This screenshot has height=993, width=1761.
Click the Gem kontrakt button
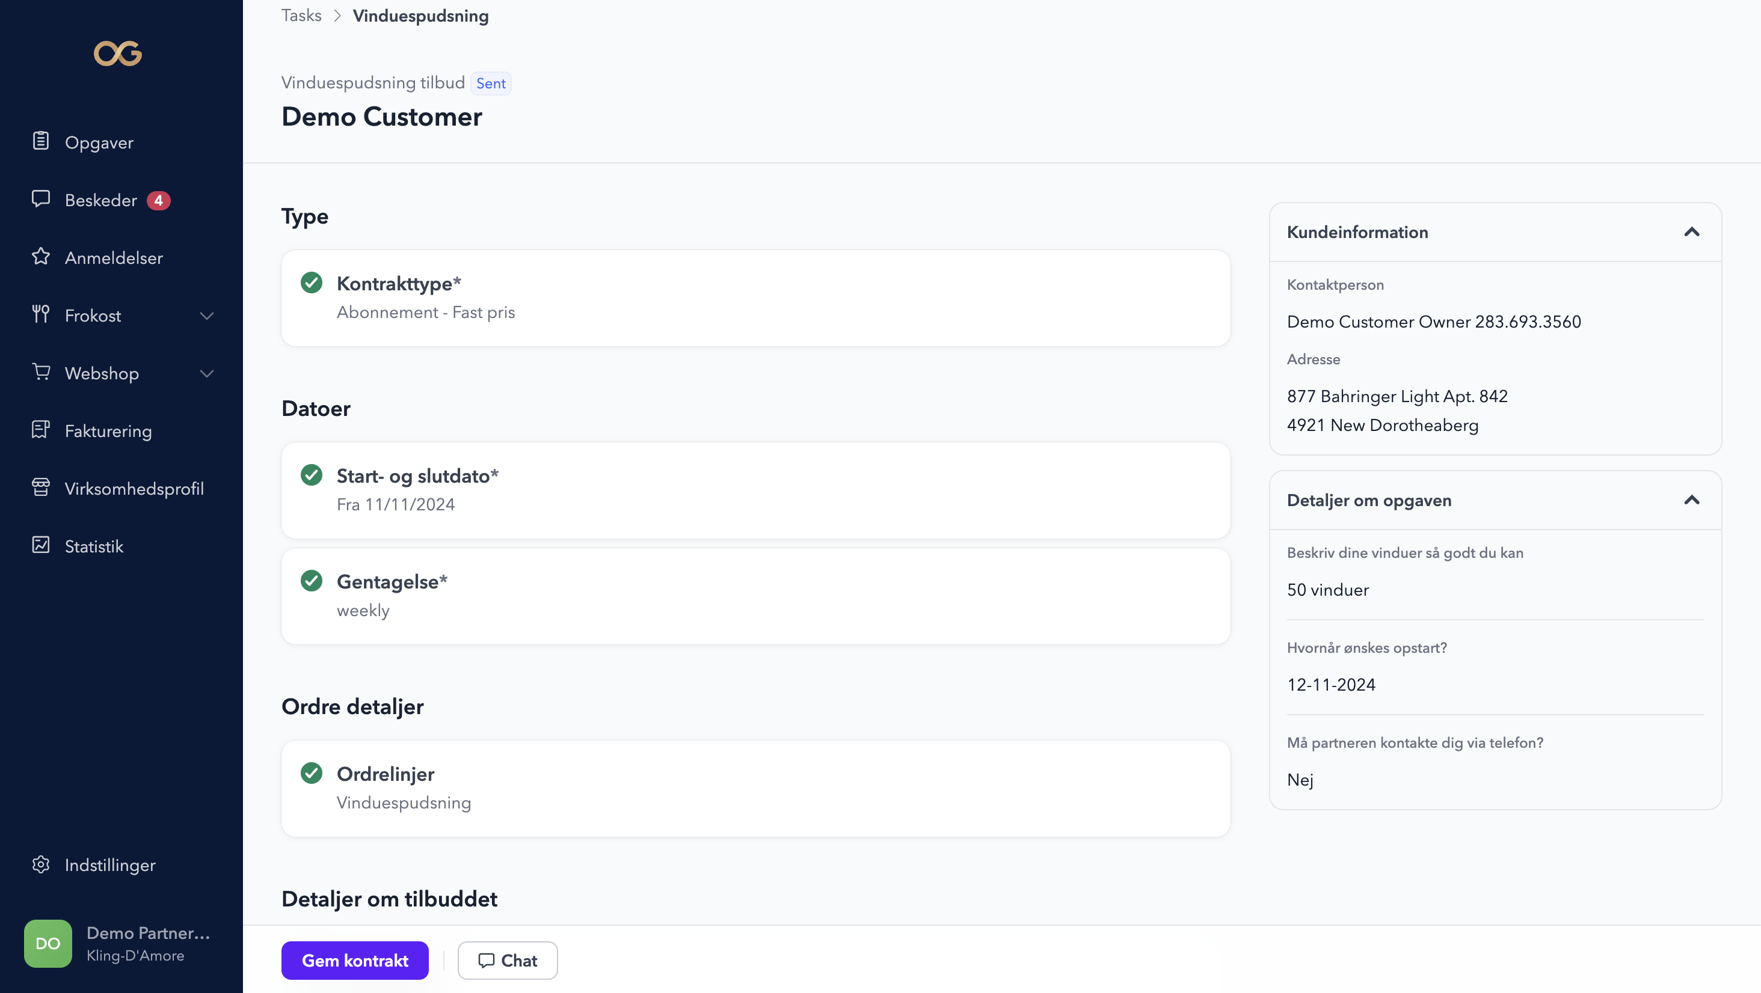(x=355, y=960)
